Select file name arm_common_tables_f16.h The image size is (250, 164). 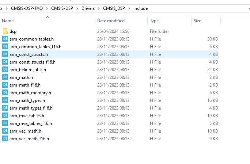35,47
